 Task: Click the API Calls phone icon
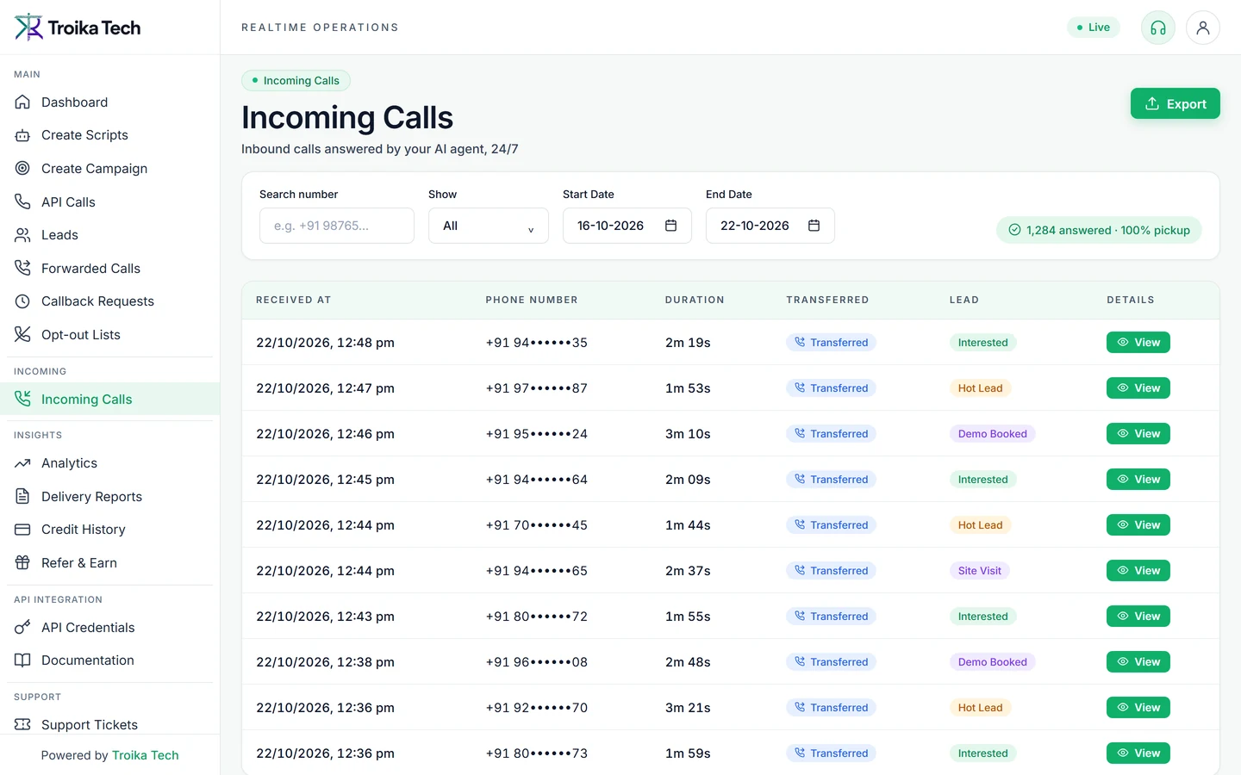22,201
